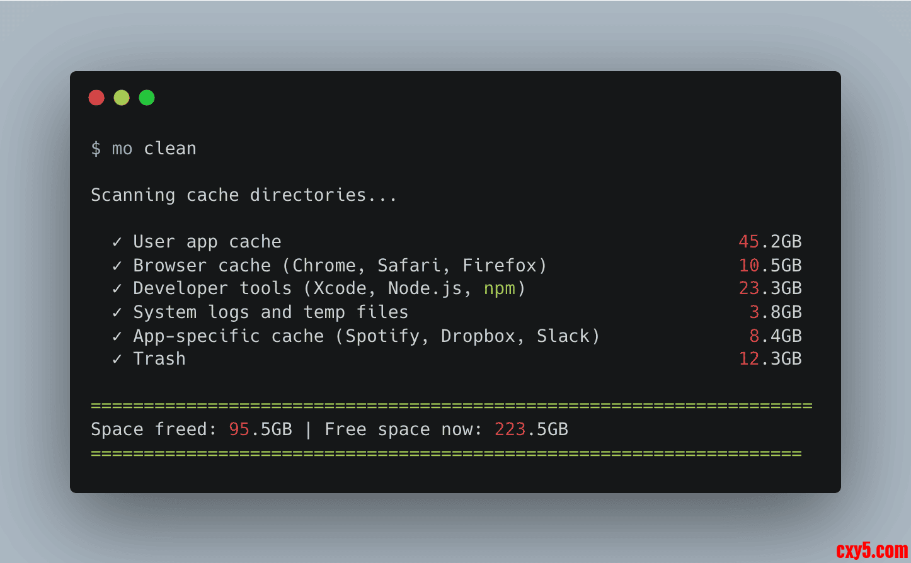The width and height of the screenshot is (911, 563).
Task: Click the checkmark beside App-specific cache
Action: (117, 336)
